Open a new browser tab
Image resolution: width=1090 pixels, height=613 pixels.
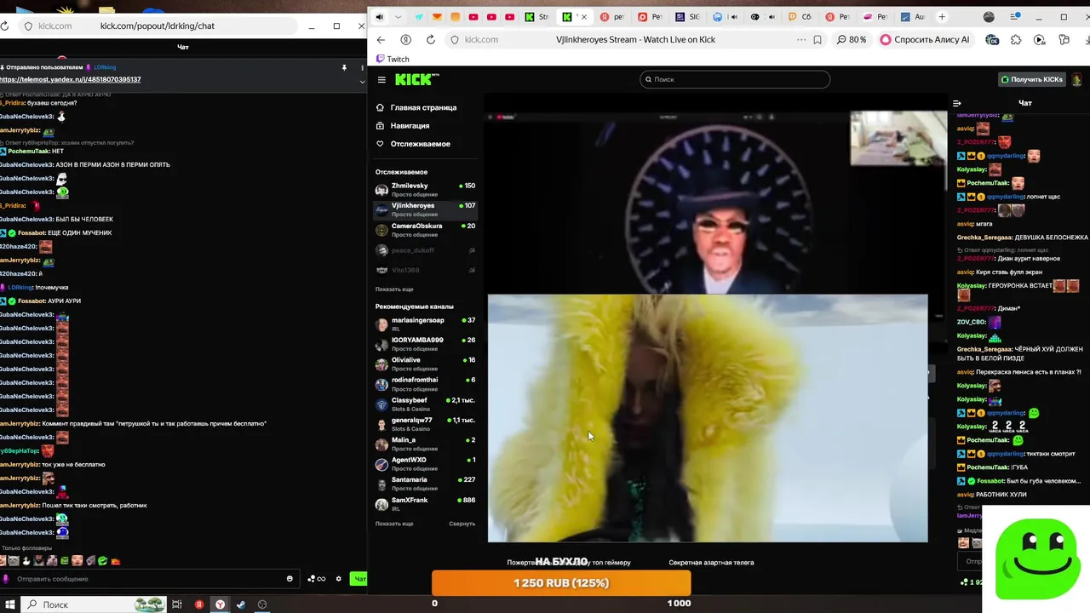pos(942,17)
